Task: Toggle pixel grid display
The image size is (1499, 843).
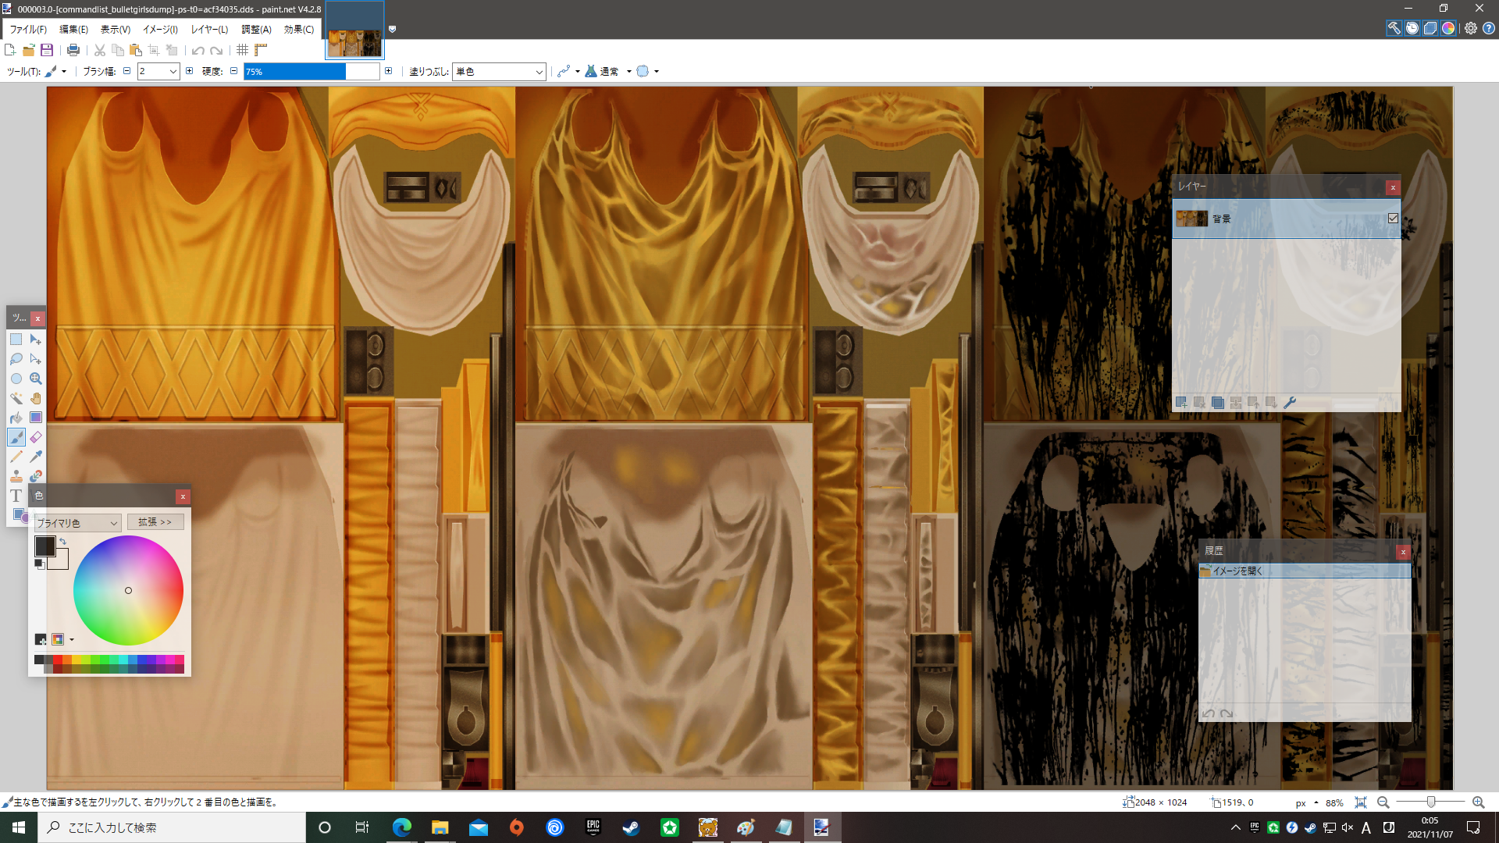Action: point(243,50)
